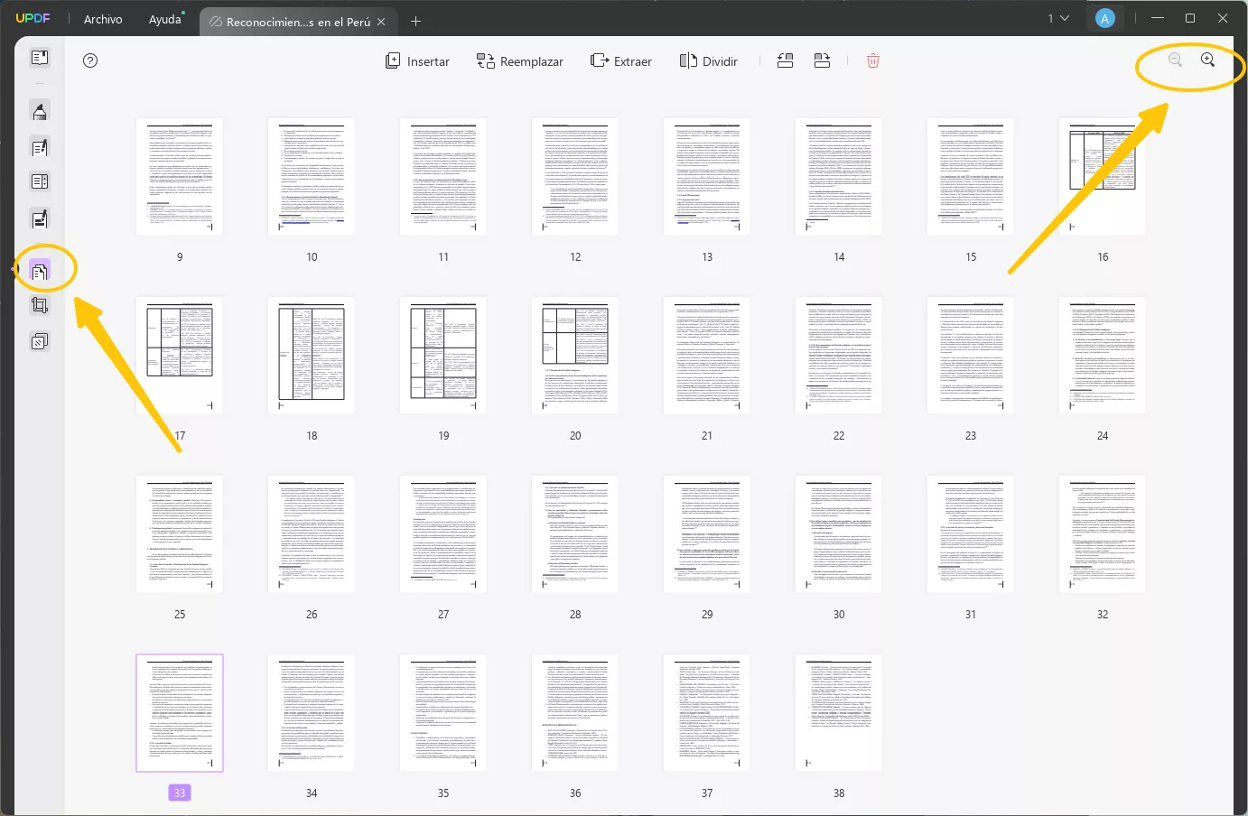This screenshot has width=1248, height=816.
Task: Click Extraer to extract pages
Action: (x=621, y=61)
